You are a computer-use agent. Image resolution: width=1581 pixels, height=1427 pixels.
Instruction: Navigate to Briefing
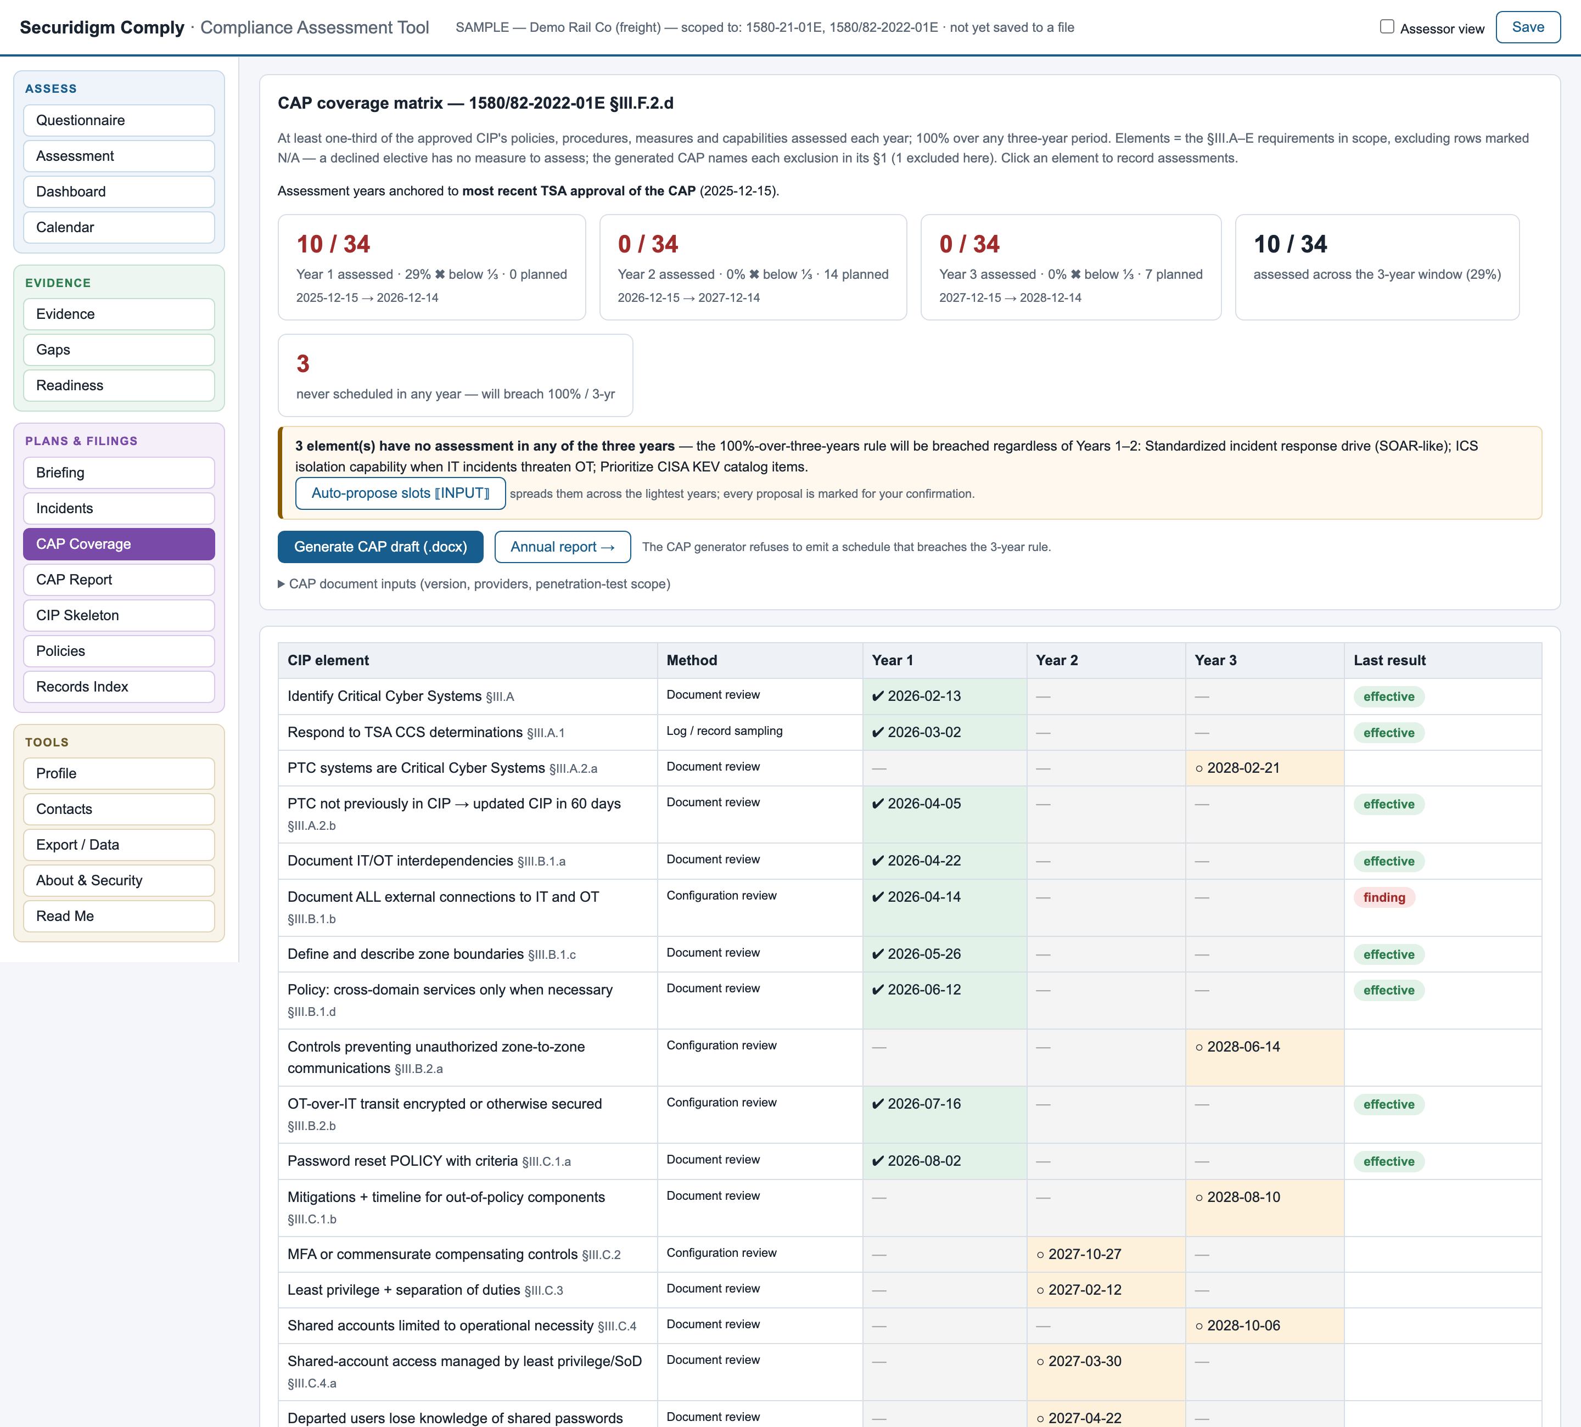[119, 473]
